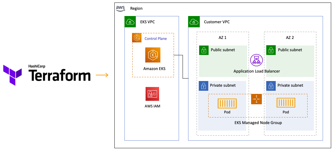The width and height of the screenshot is (334, 152).
Task: Click the "Pod" label in AZ 2
Action: [286, 112]
